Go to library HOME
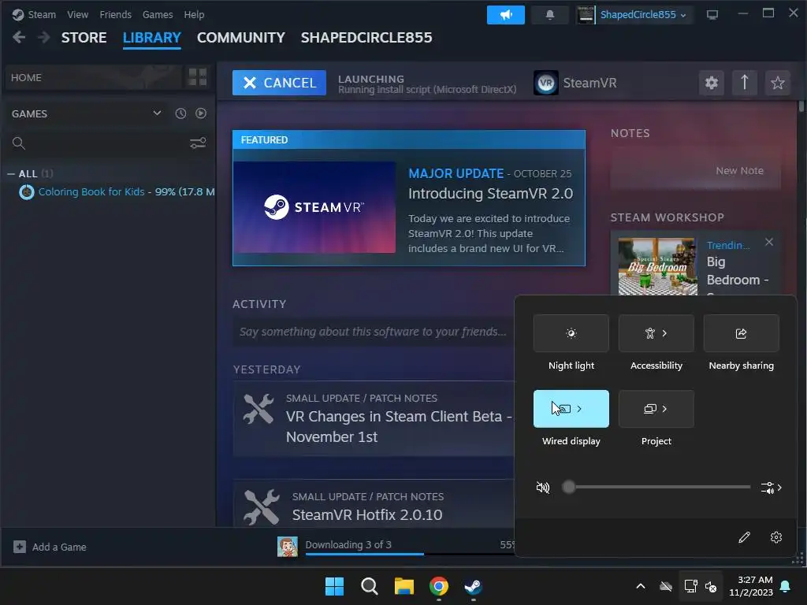Image resolution: width=807 pixels, height=605 pixels. tap(93, 77)
